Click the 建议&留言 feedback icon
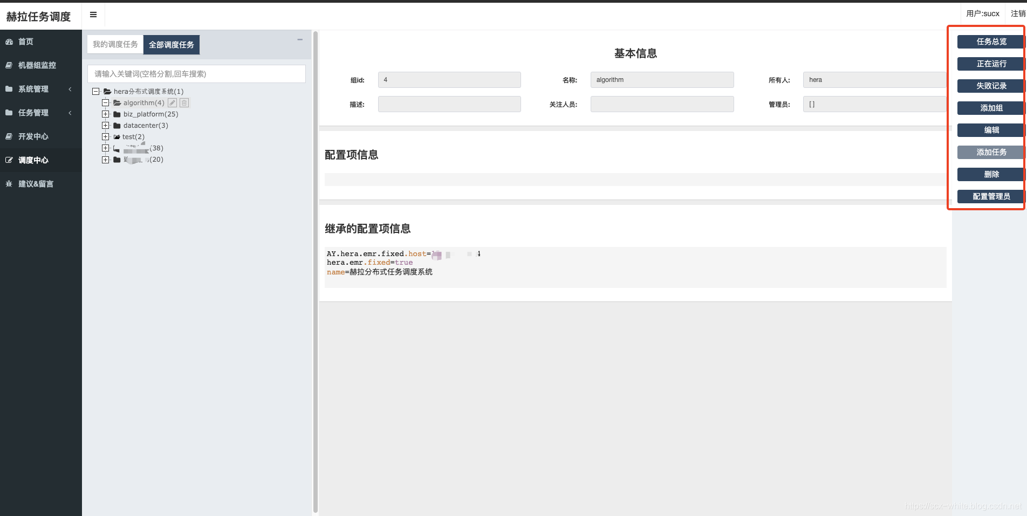The width and height of the screenshot is (1027, 516). pyautogui.click(x=8, y=184)
